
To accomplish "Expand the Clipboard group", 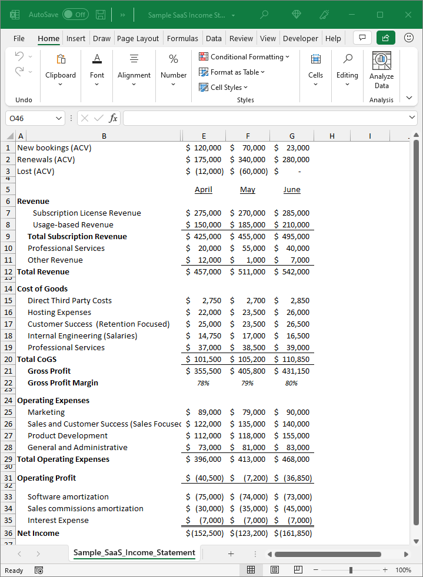I will [61, 70].
